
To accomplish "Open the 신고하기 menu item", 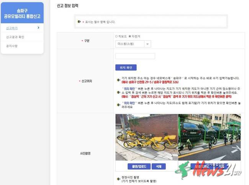I will 12,28.
